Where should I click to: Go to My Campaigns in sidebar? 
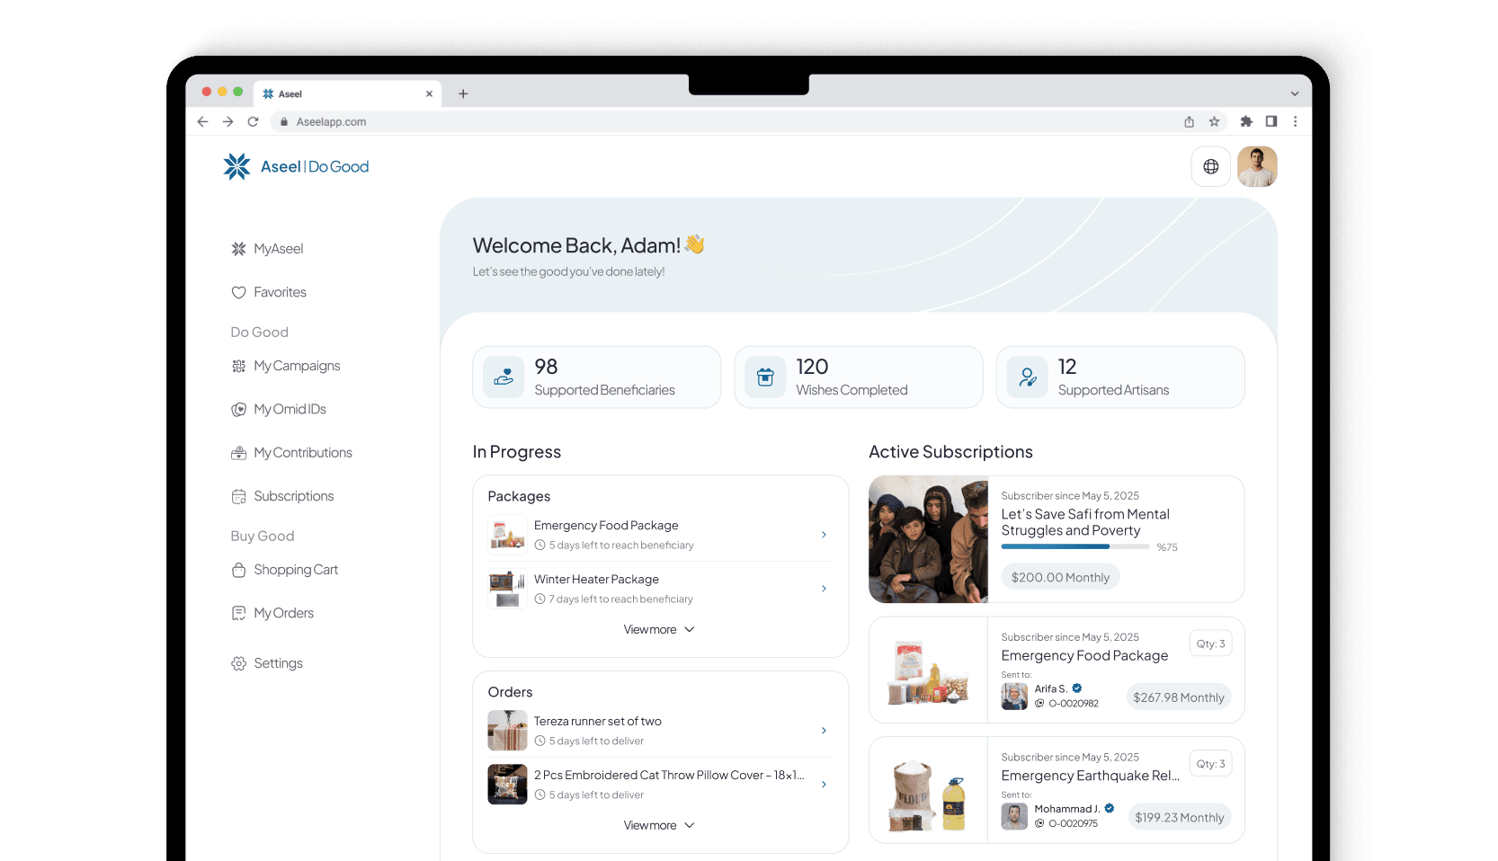[297, 366]
